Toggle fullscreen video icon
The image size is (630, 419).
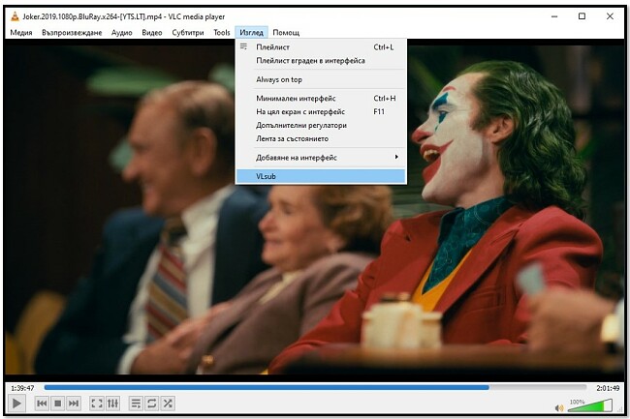[97, 404]
